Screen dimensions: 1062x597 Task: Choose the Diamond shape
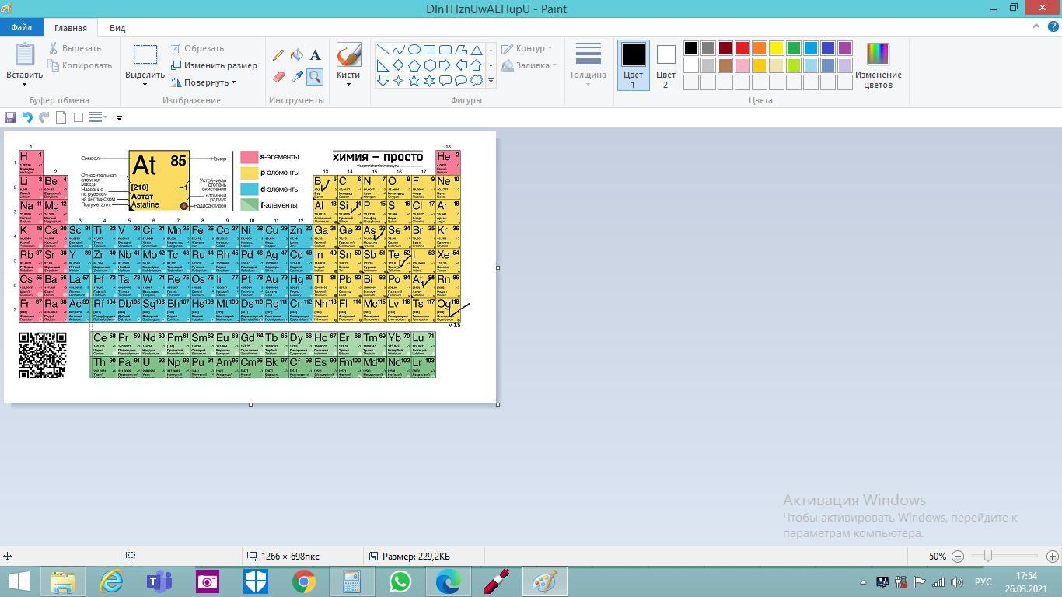(399, 65)
